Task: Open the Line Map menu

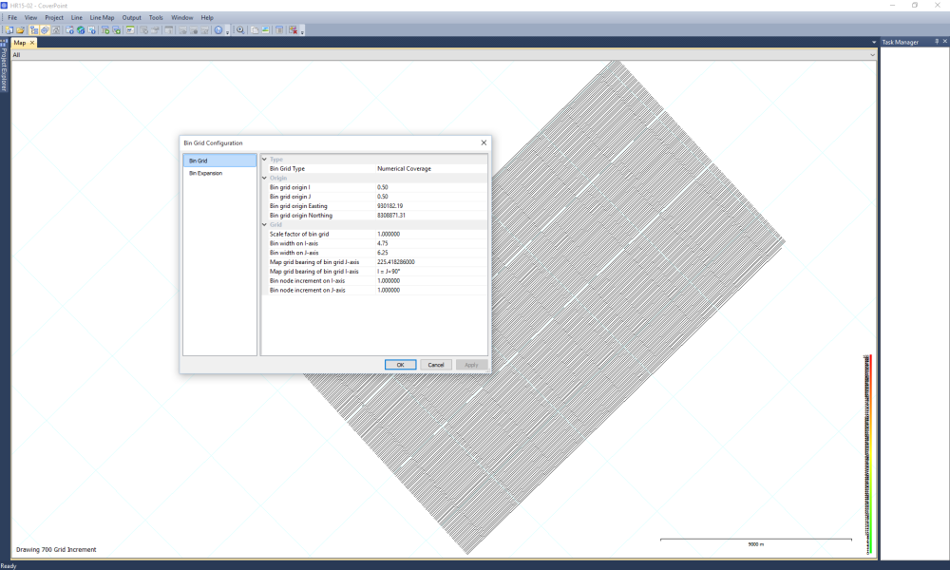Action: click(102, 17)
